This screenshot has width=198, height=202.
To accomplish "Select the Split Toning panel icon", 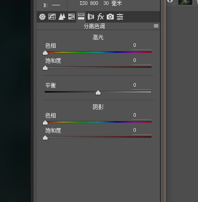I will [81, 17].
